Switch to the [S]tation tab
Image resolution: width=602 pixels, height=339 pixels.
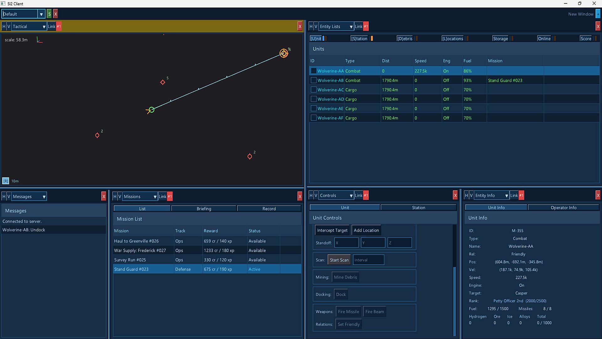tap(359, 39)
